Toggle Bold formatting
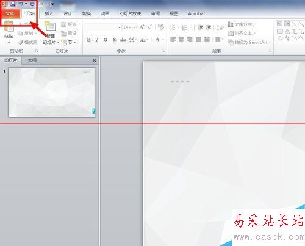This screenshot has height=246, width=305. point(89,40)
